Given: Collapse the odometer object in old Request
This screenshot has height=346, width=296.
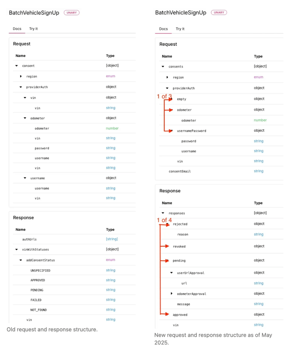Looking at the screenshot, I should pos(25,118).
